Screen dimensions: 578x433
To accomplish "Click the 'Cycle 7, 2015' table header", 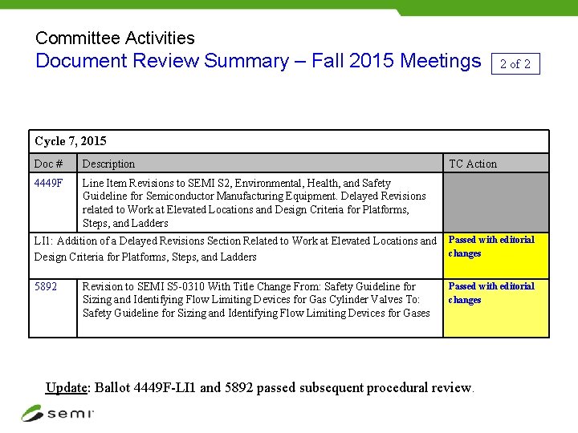I will coord(71,141).
